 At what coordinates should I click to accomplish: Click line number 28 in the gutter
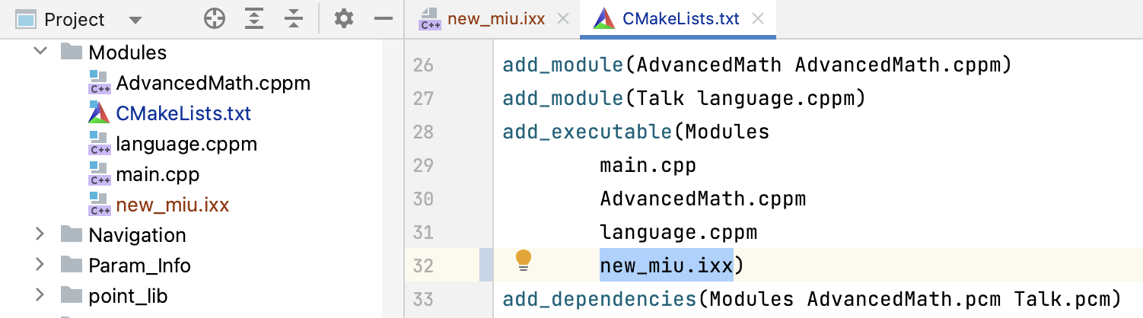pos(422,132)
